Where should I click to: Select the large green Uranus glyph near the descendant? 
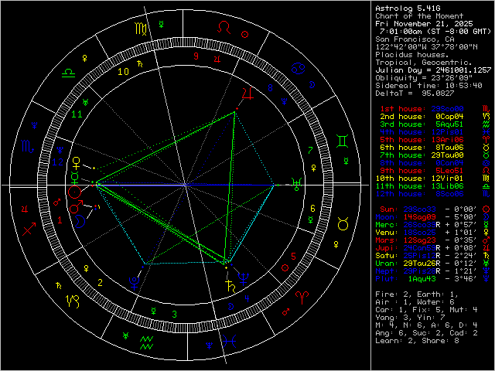(x=297, y=184)
